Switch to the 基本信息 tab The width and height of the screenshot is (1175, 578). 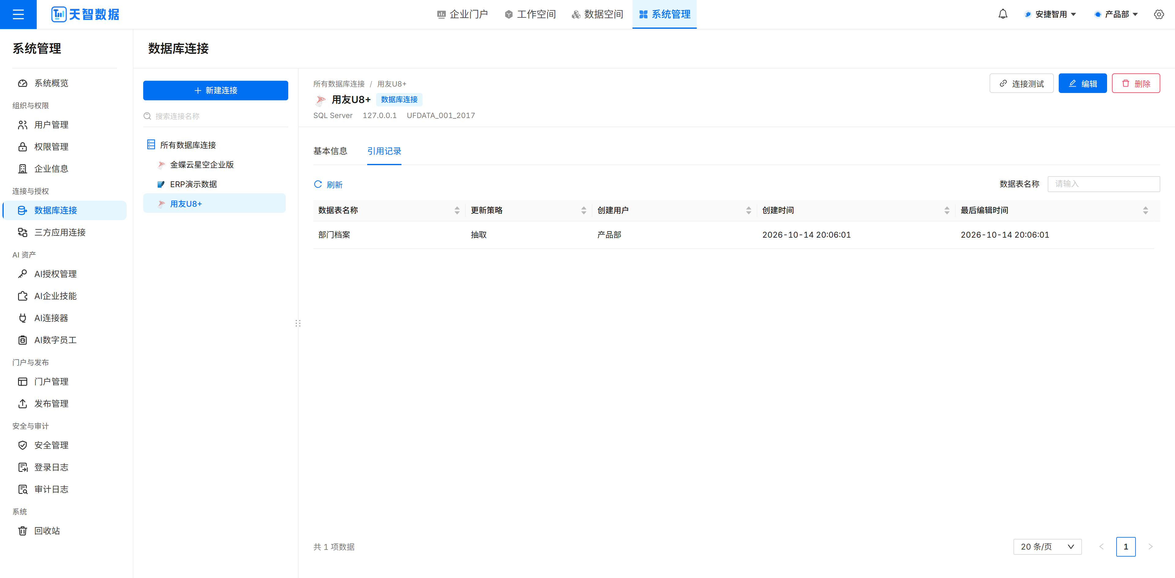(x=330, y=151)
